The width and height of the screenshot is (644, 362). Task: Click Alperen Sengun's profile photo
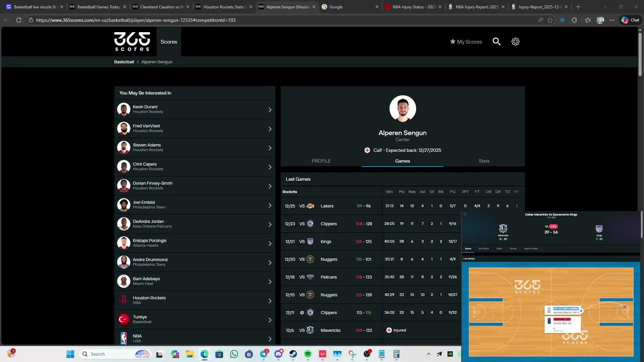(x=403, y=109)
